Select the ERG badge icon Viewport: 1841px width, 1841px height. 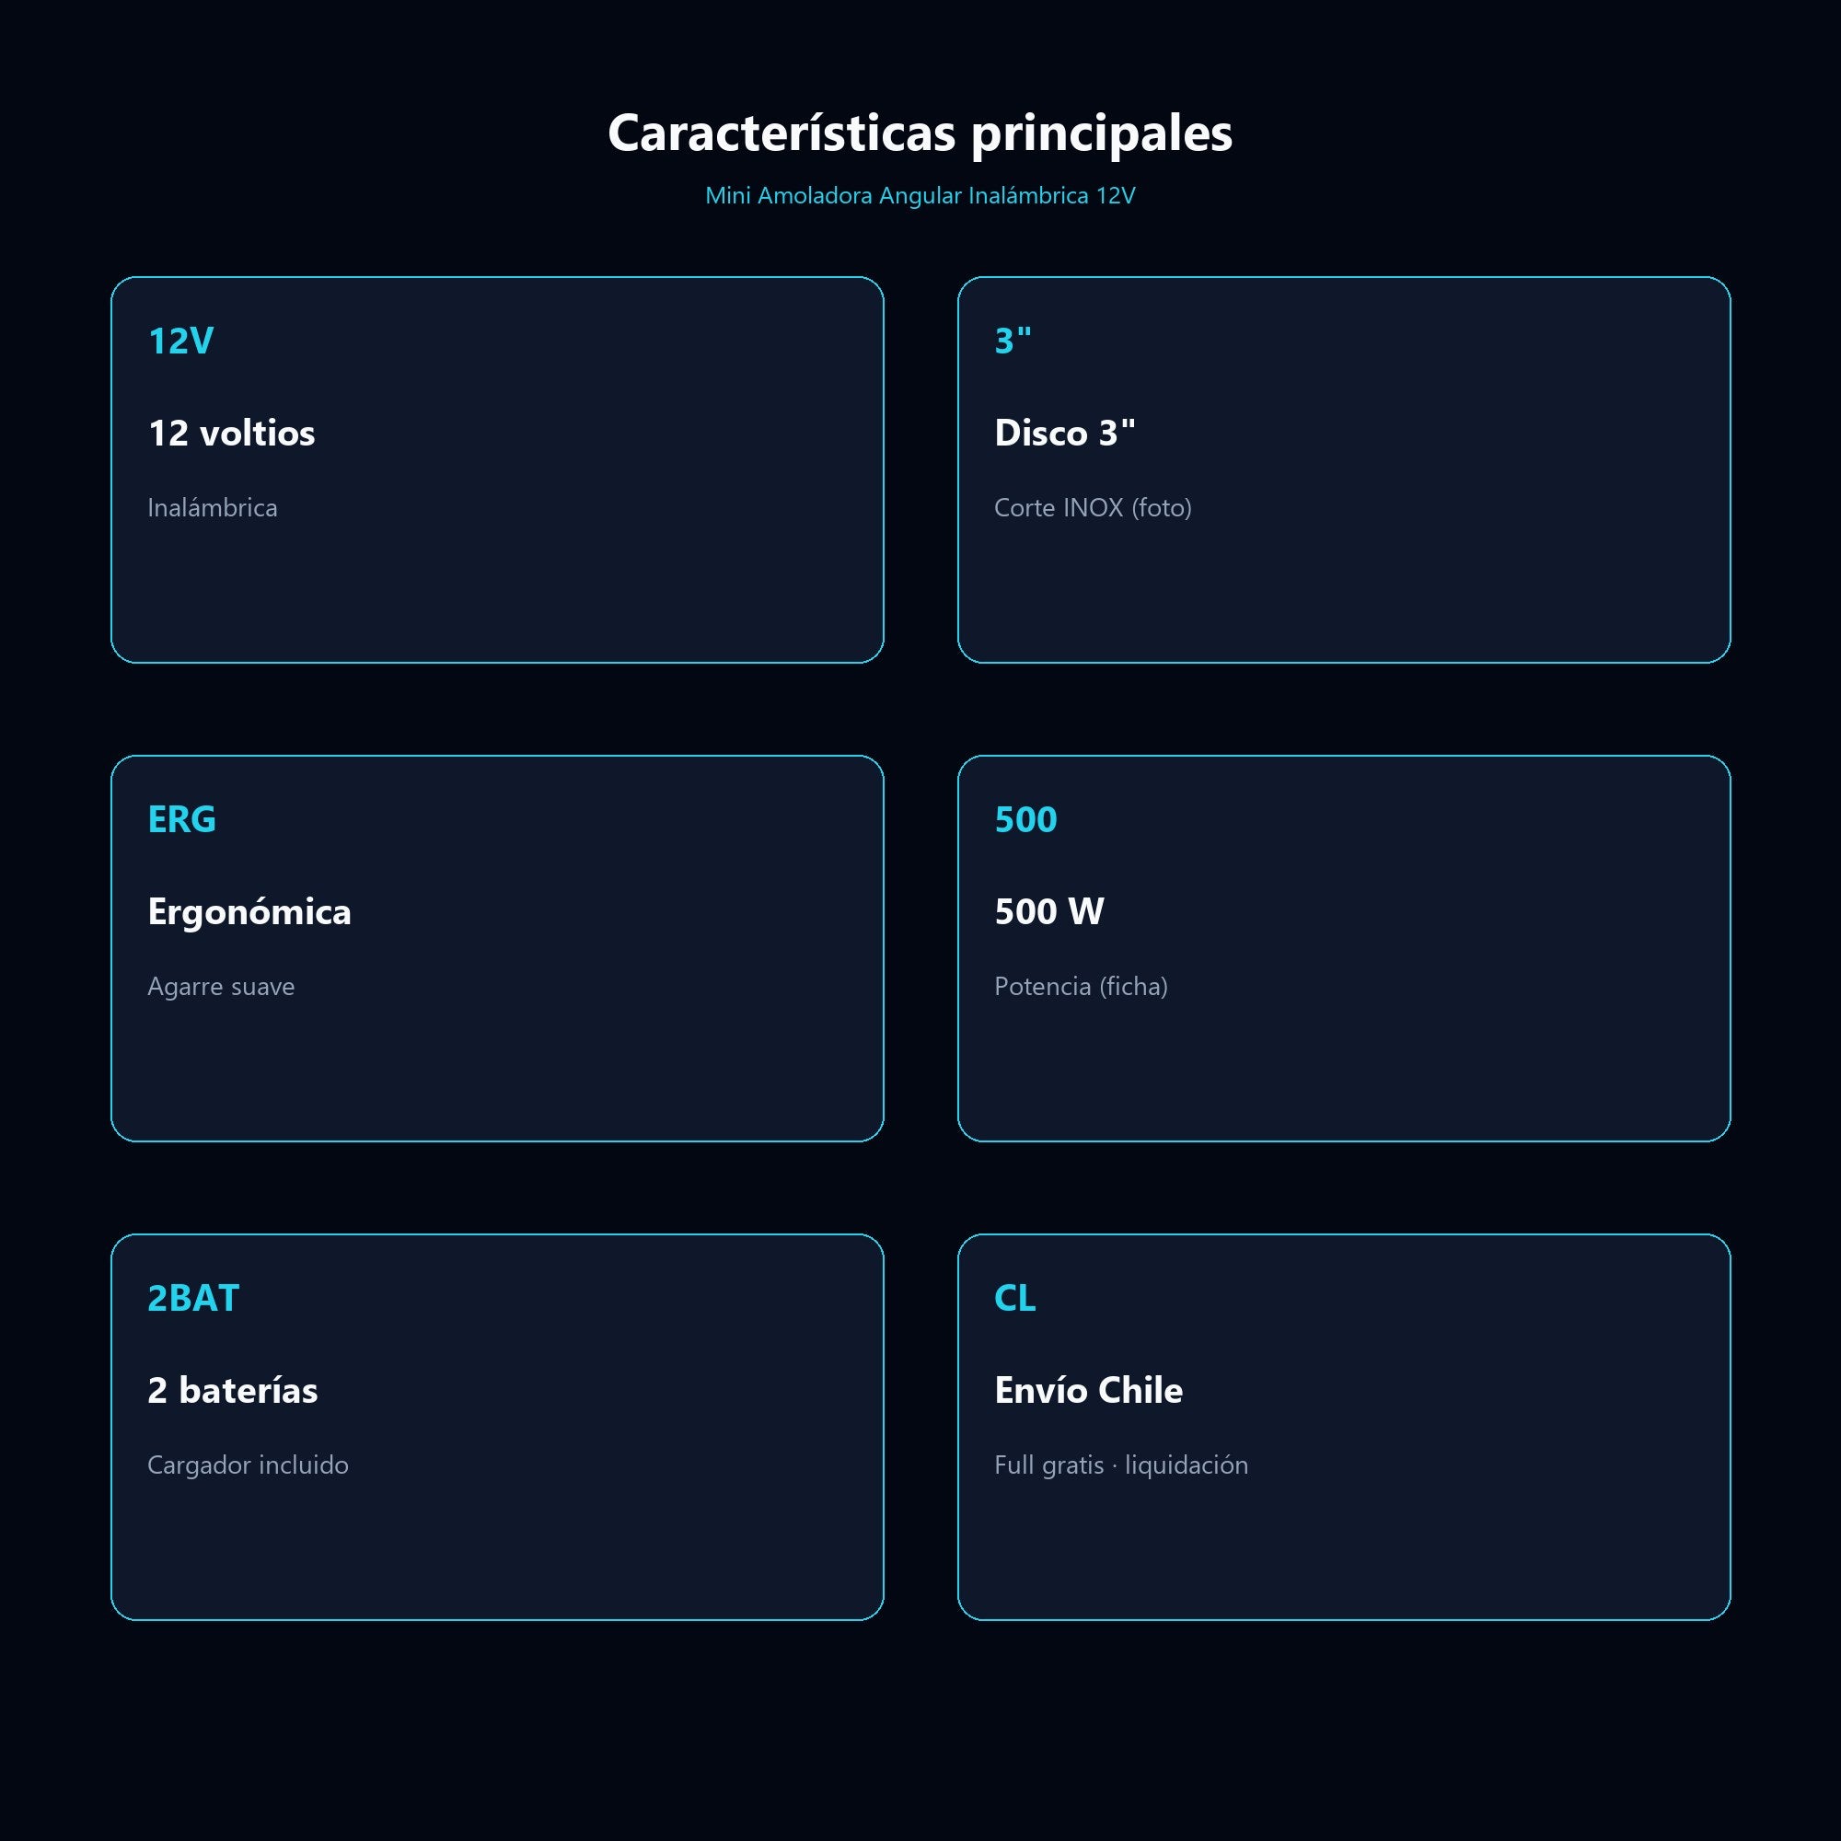pyautogui.click(x=182, y=819)
